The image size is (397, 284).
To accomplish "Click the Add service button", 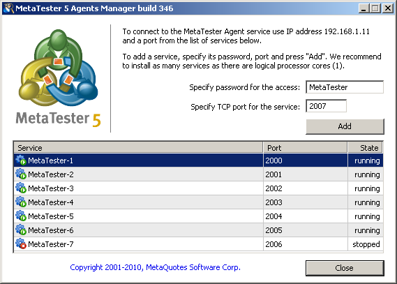I will point(345,126).
